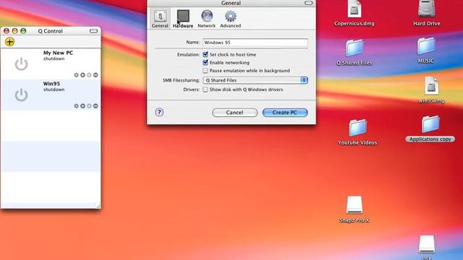The image size is (463, 260).
Task: Switch to General settings pane
Action: (160, 19)
